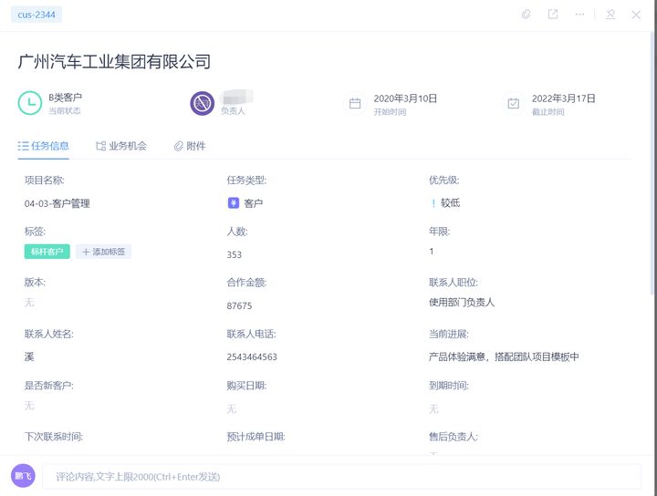The image size is (657, 496).
Task: Switch to the 任务信息 tab
Action: [x=44, y=146]
